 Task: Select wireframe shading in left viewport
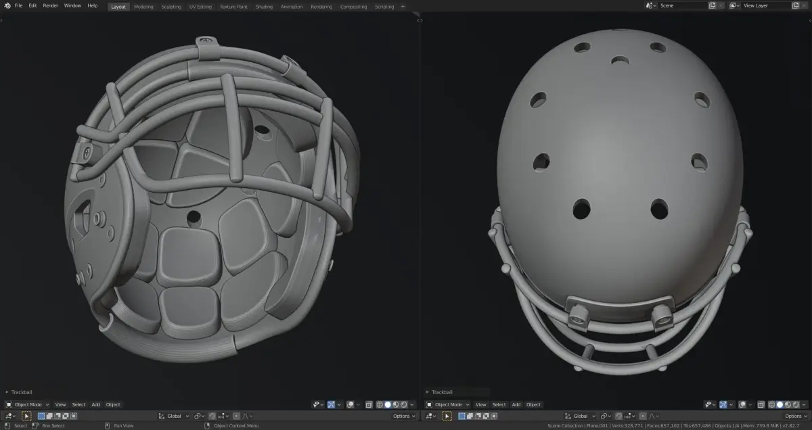[x=380, y=404]
